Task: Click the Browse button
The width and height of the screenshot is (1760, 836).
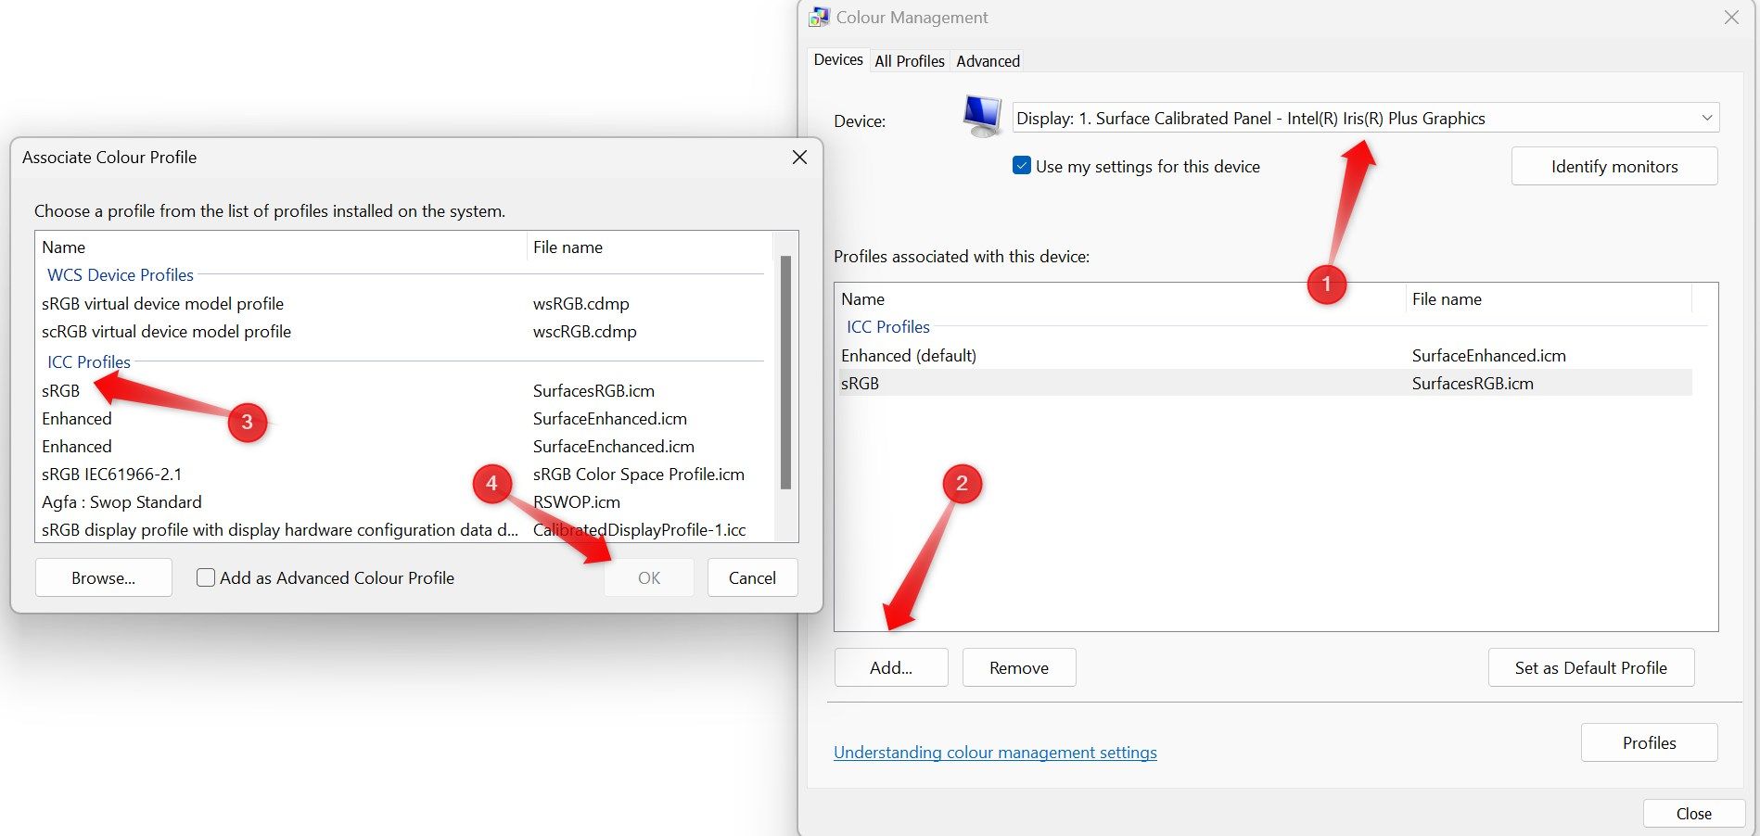Action: tap(103, 577)
